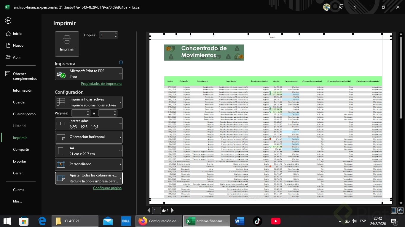Toggle show margins in the preview
405x227 pixels.
tap(394, 210)
